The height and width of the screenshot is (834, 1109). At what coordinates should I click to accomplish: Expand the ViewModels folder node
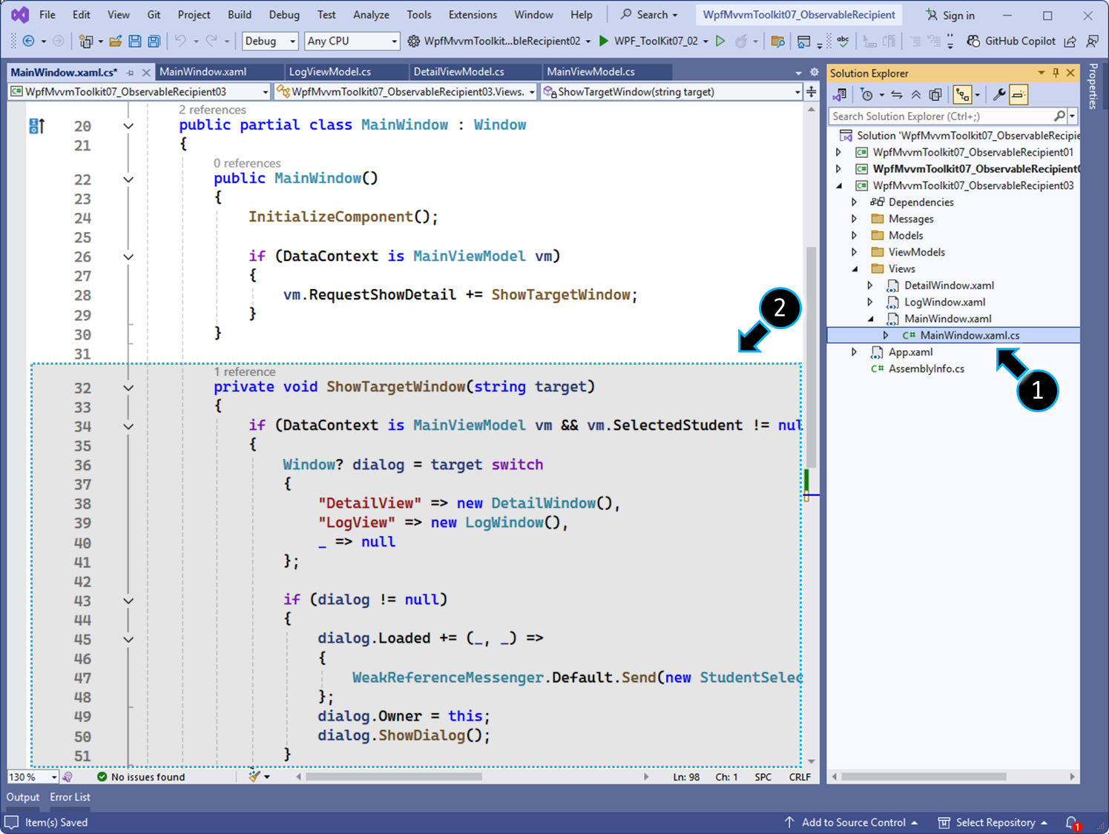[x=855, y=252]
